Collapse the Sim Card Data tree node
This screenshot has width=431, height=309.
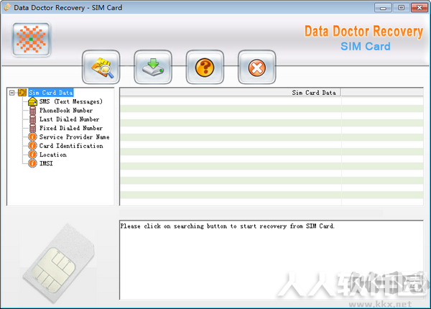(x=11, y=93)
